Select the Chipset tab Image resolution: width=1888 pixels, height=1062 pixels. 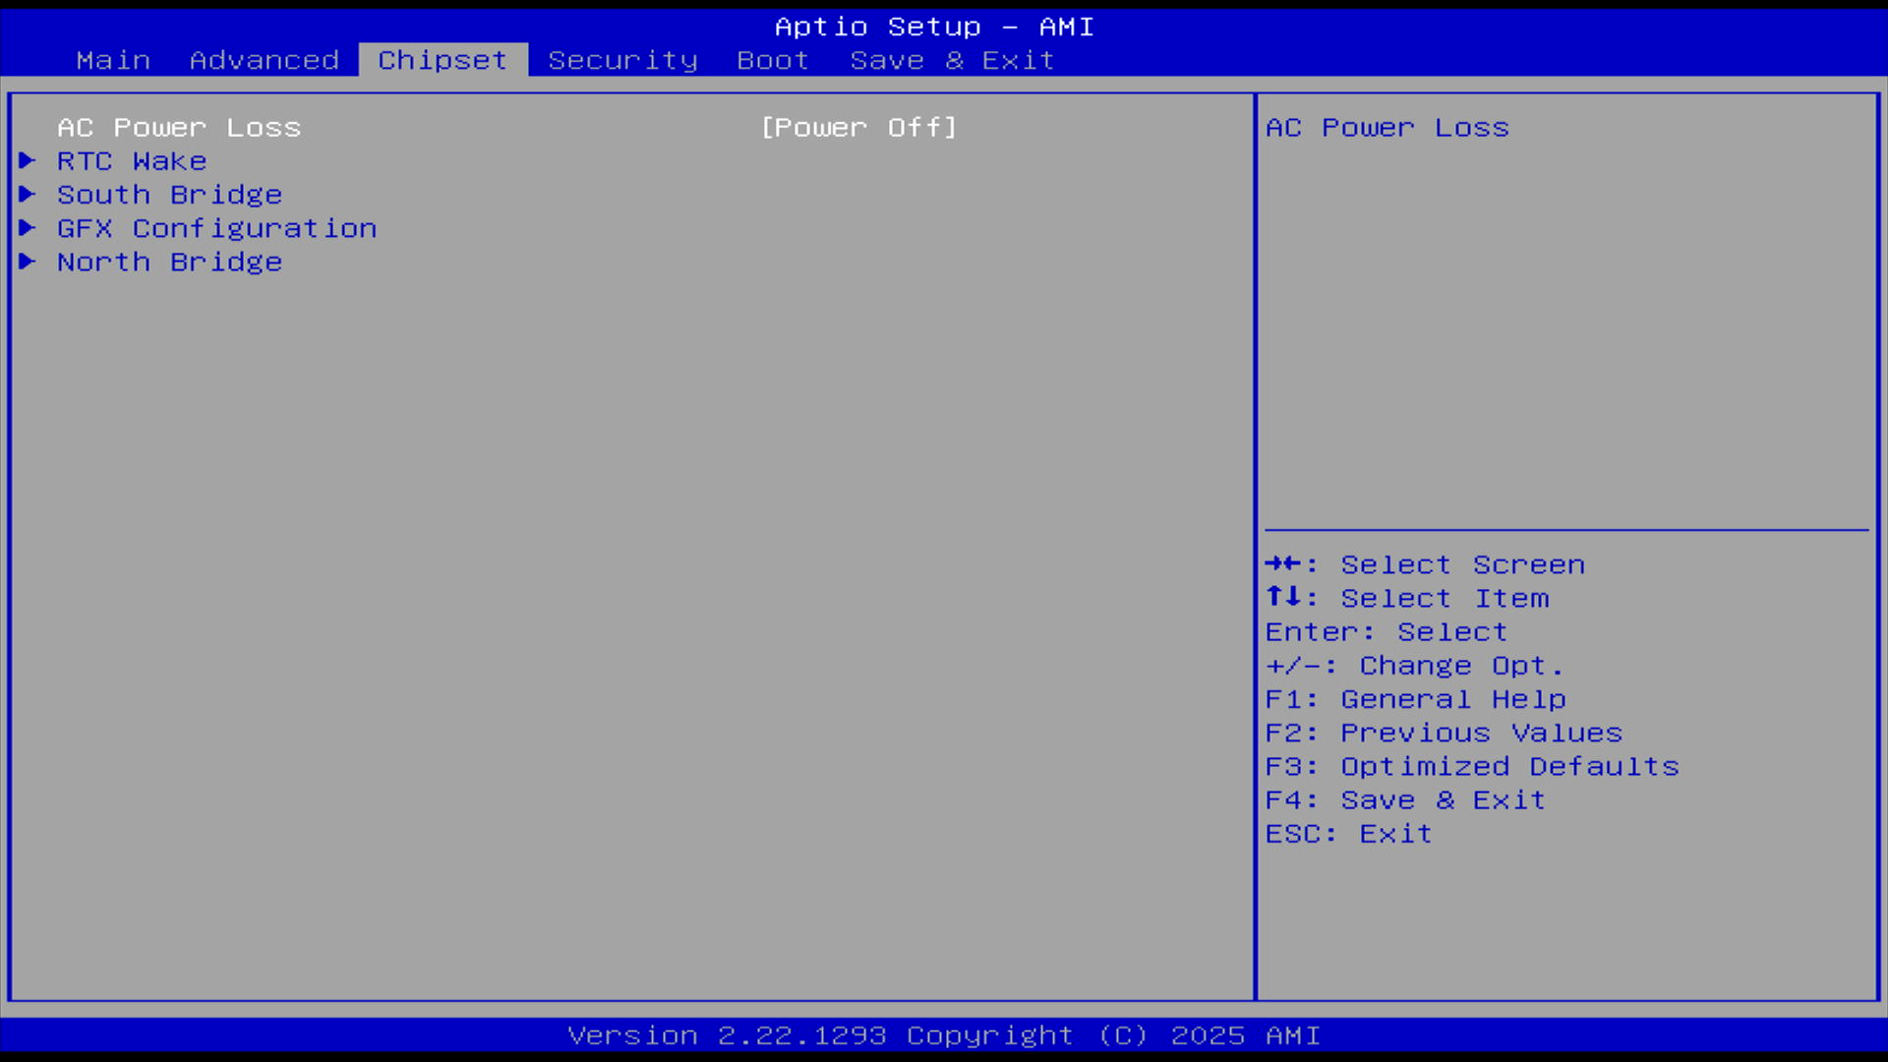(x=442, y=60)
